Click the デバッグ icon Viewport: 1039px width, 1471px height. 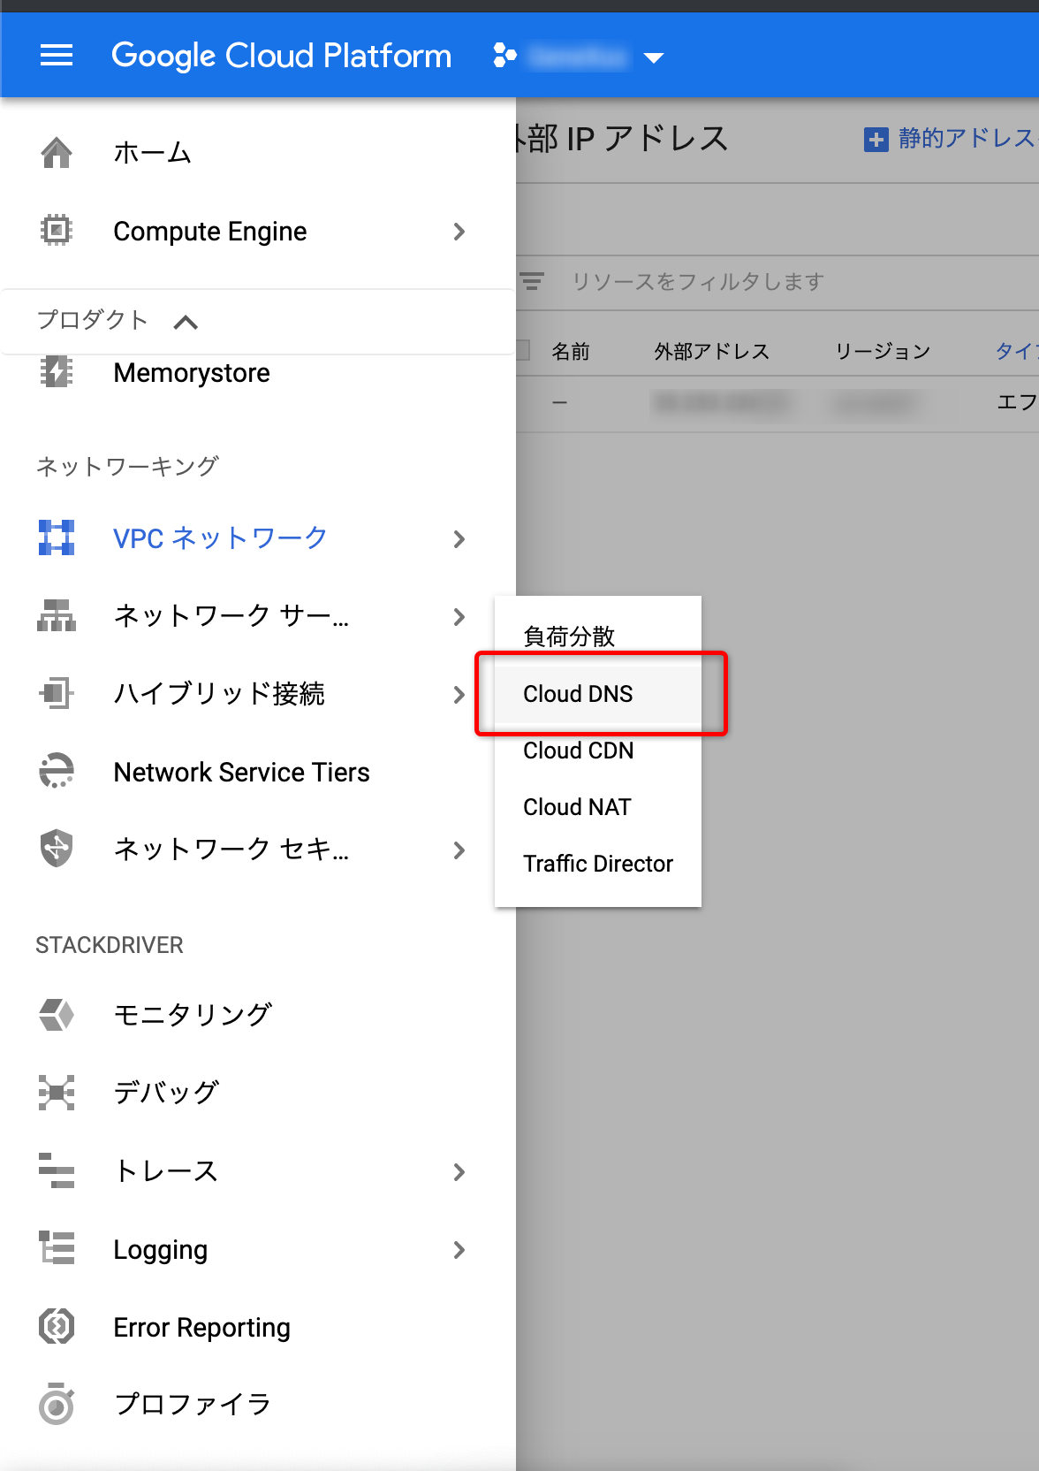coord(57,1093)
